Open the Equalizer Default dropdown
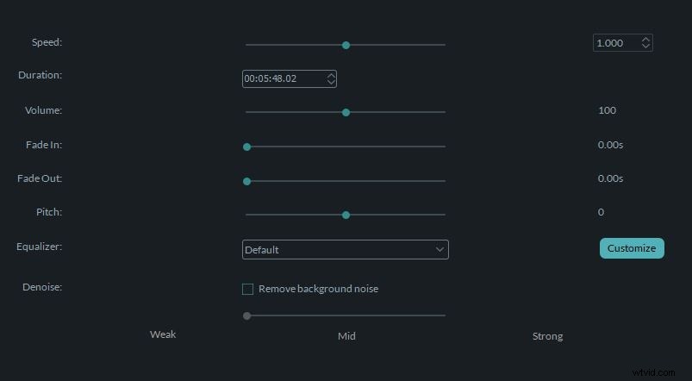Screen dimensions: 692x381 coord(345,249)
